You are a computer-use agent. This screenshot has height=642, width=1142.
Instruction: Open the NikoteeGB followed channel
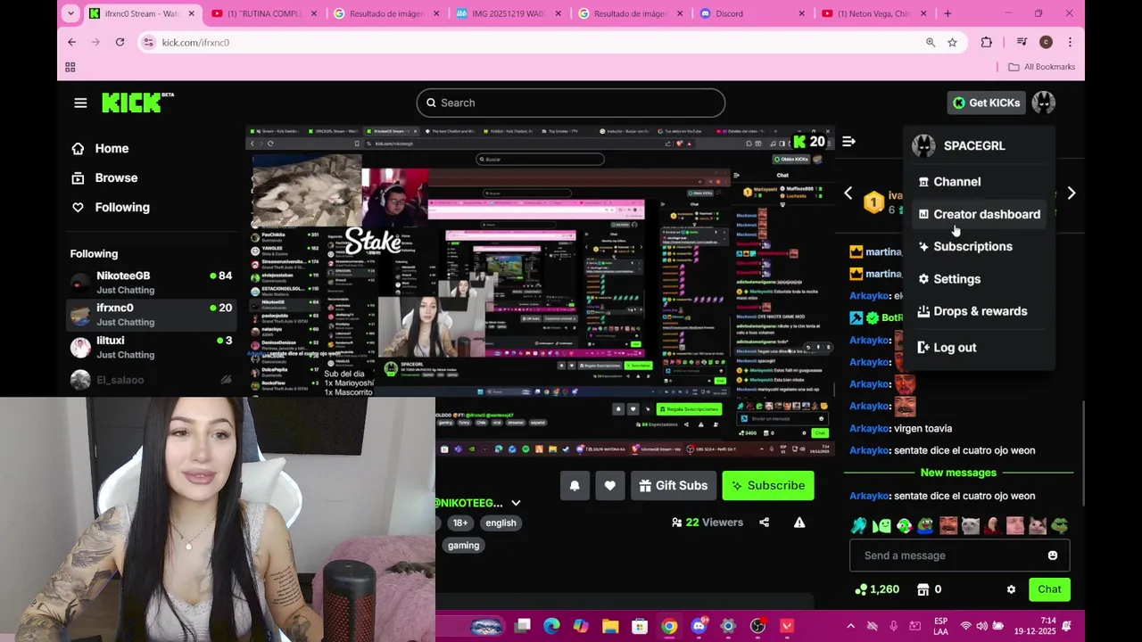(152, 282)
